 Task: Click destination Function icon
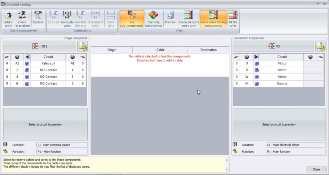[235, 151]
